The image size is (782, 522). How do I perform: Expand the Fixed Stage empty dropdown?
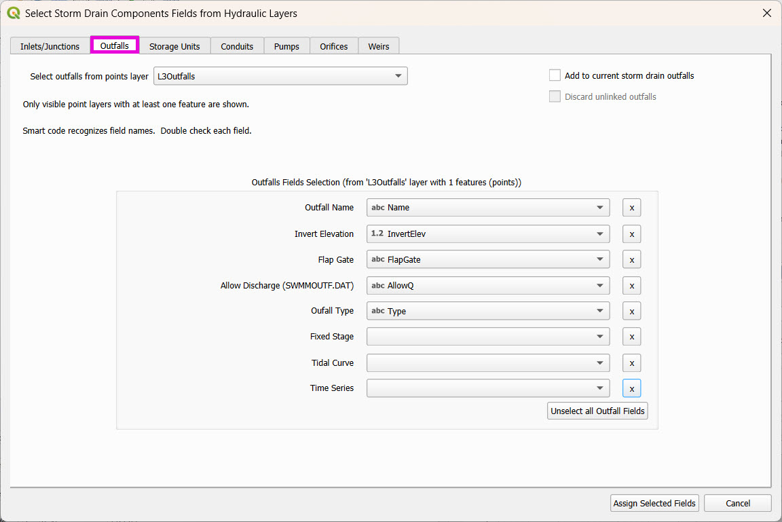pyautogui.click(x=487, y=337)
